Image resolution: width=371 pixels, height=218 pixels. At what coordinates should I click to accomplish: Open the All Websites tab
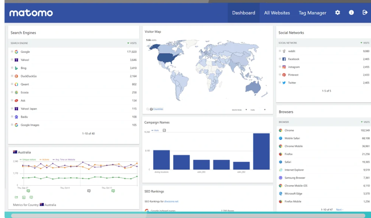277,13
